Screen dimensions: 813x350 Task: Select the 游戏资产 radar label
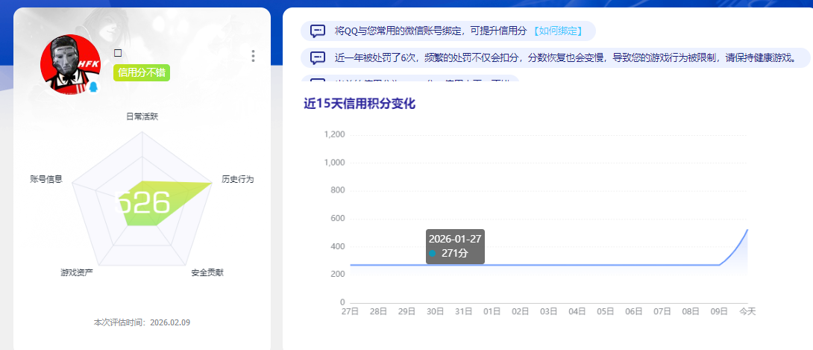coord(77,272)
